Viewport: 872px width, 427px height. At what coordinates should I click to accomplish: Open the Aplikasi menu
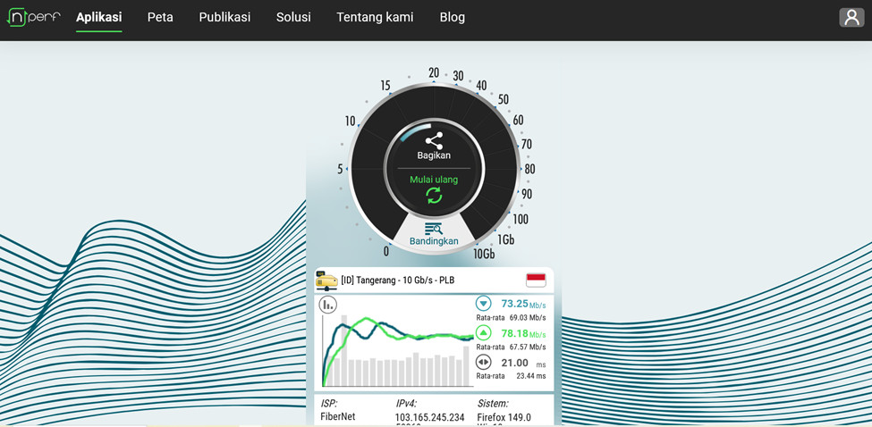[98, 17]
